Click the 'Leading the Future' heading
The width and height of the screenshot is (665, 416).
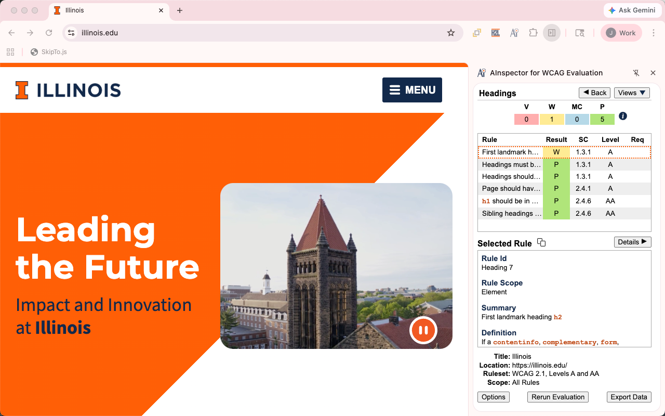108,248
